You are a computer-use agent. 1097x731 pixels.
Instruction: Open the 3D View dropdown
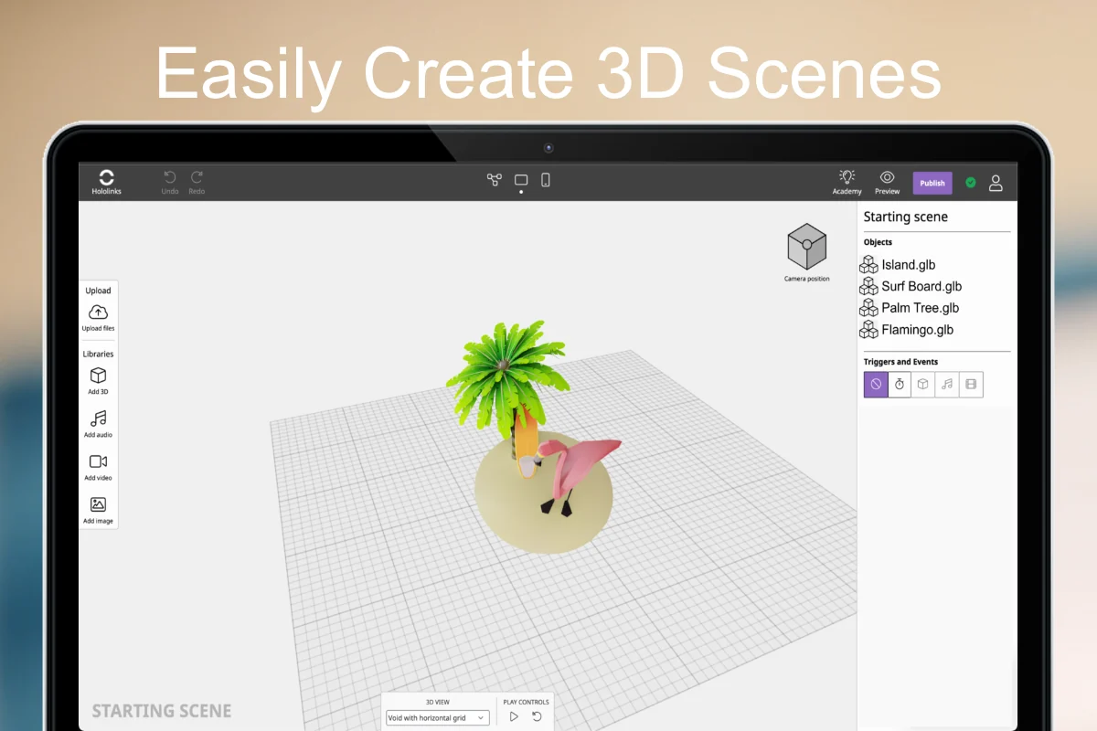437,718
